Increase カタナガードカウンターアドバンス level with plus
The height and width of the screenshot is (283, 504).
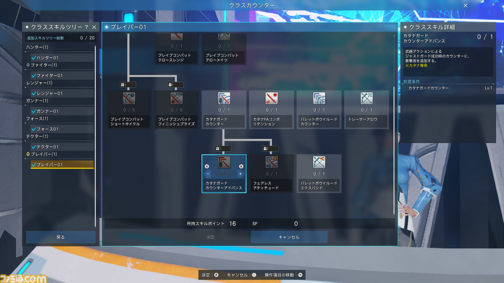(240, 174)
